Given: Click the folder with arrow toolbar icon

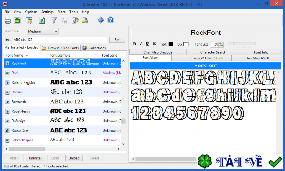Looking at the screenshot, I should (85, 21).
